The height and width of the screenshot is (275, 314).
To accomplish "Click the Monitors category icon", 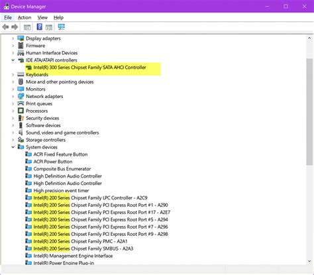I will 21,89.
